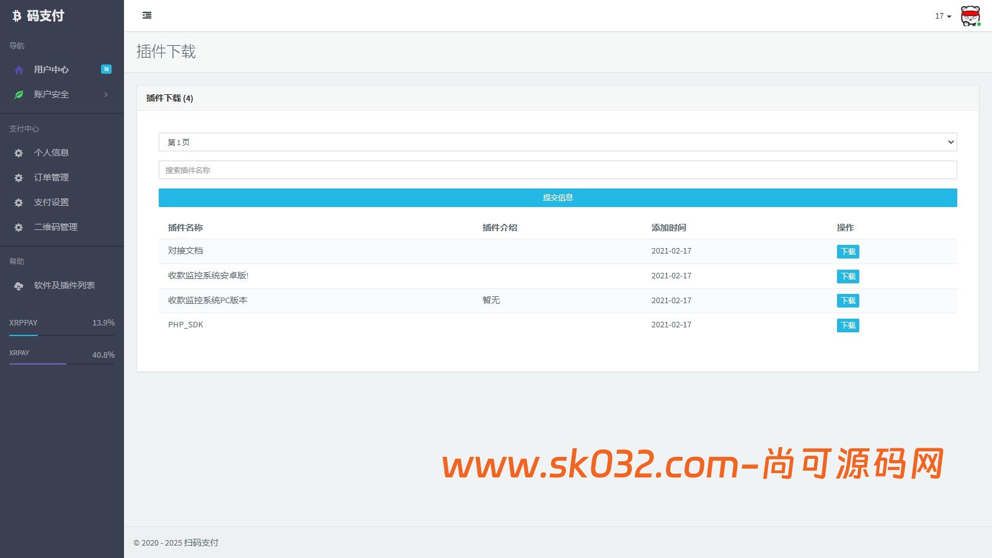
Task: Click the gear icon next to 支付设置
Action: [x=19, y=203]
